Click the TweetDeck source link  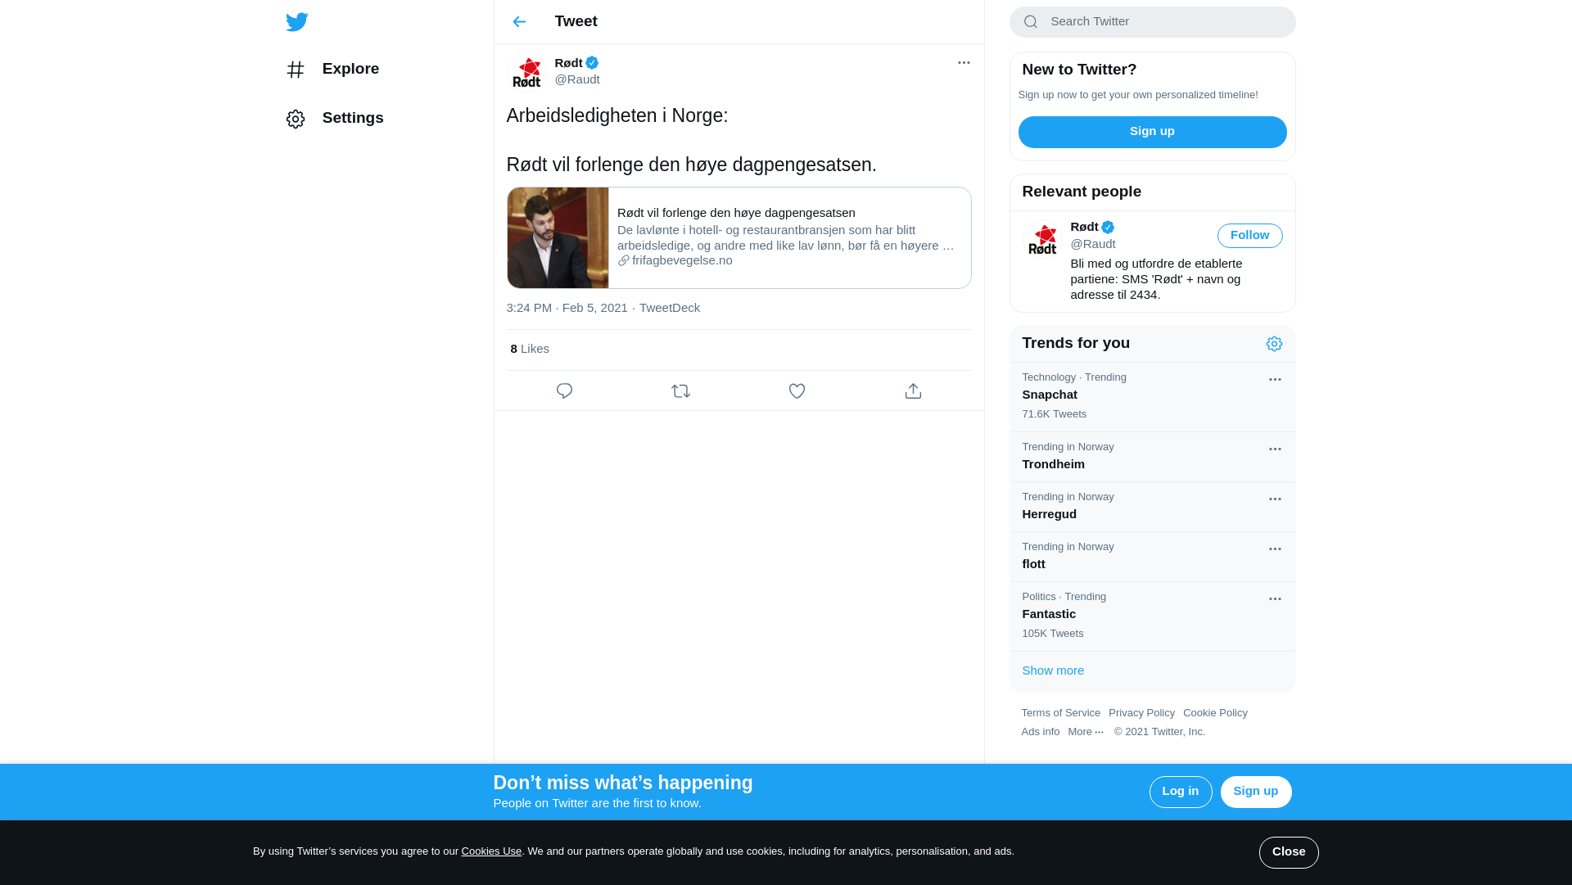pos(670,308)
